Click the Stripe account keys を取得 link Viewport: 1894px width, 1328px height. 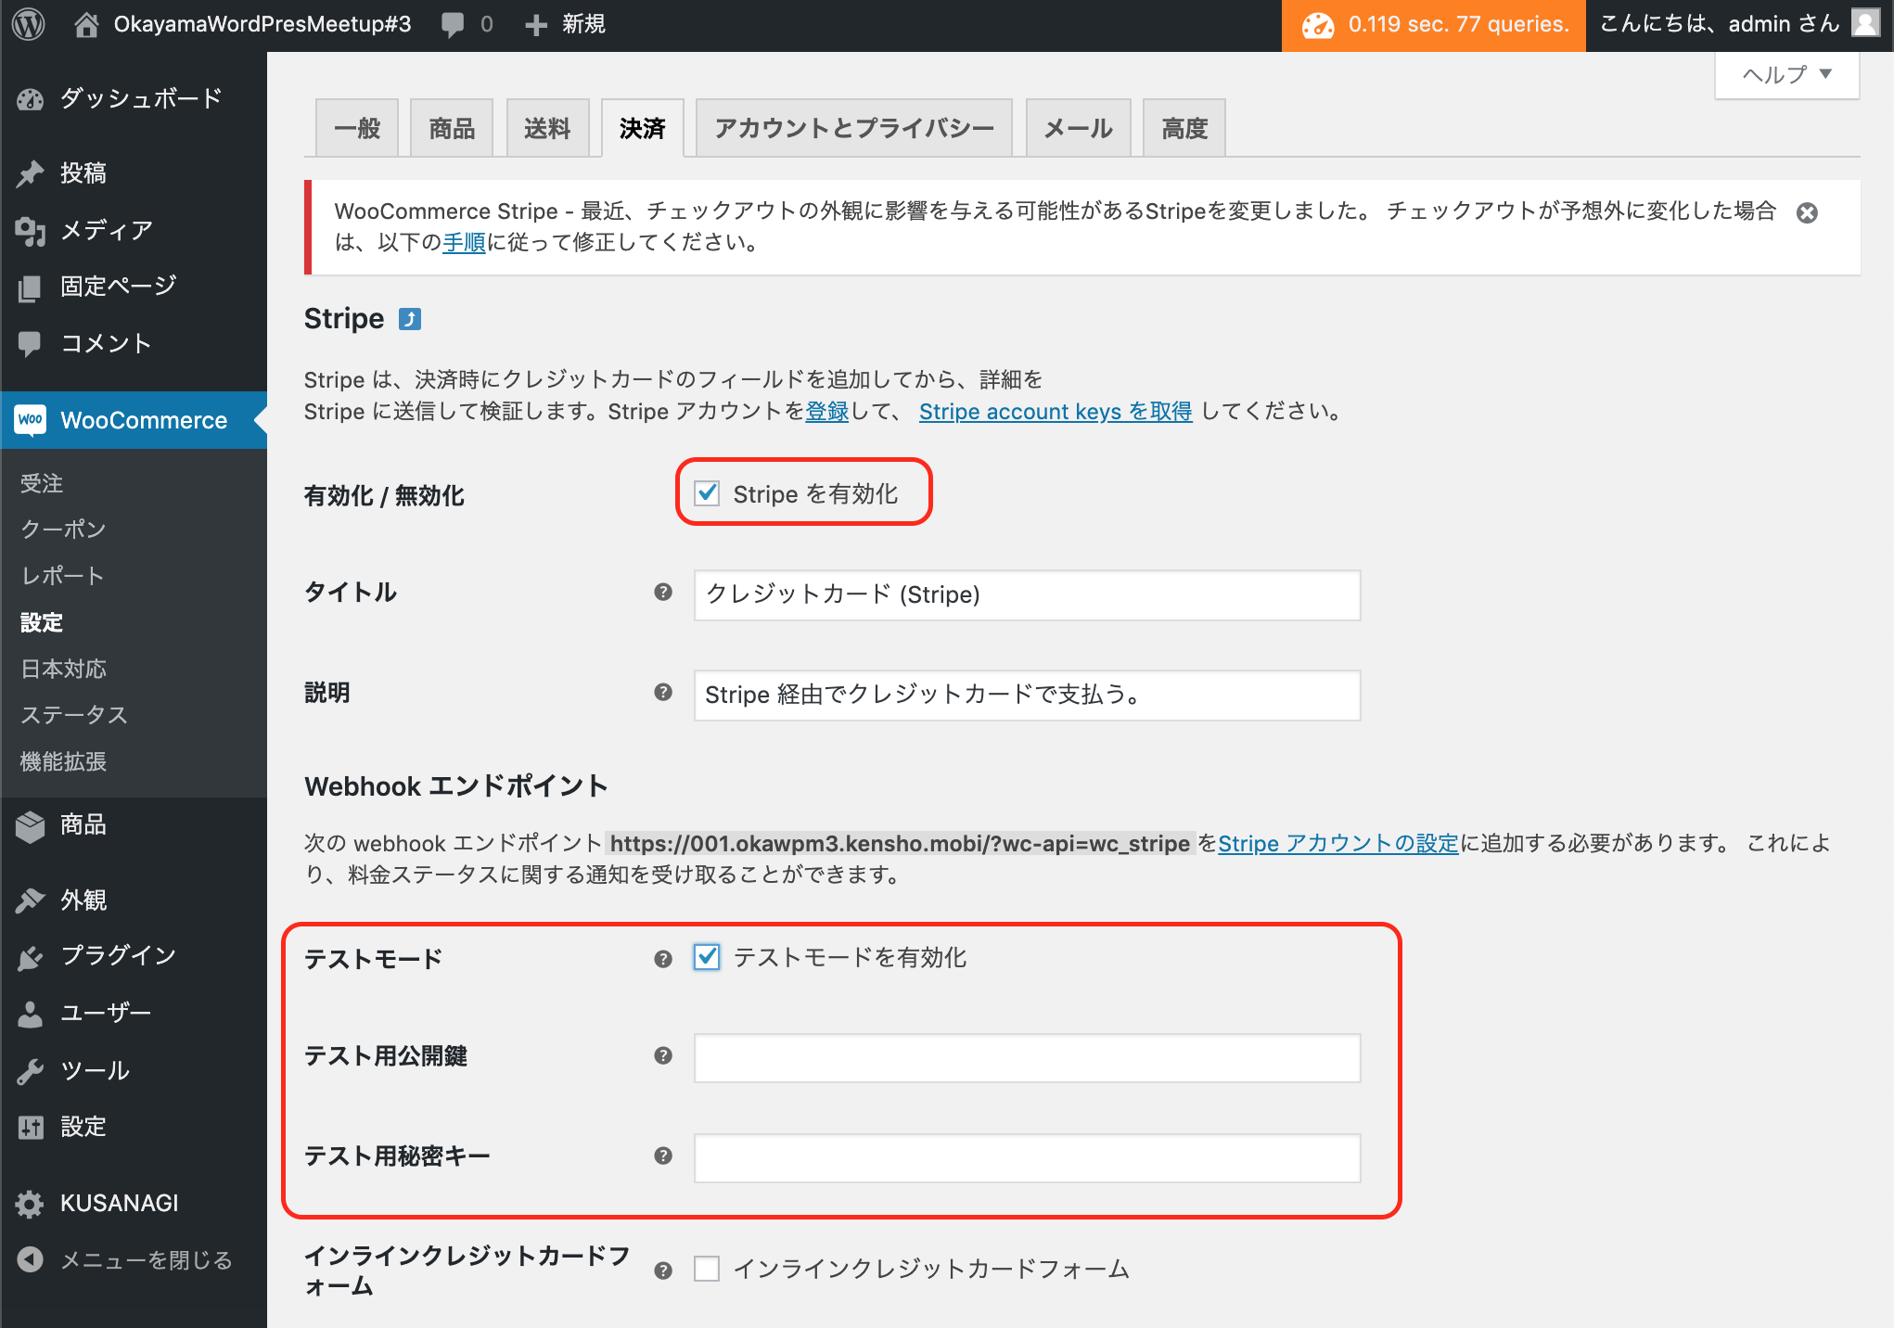[1056, 412]
